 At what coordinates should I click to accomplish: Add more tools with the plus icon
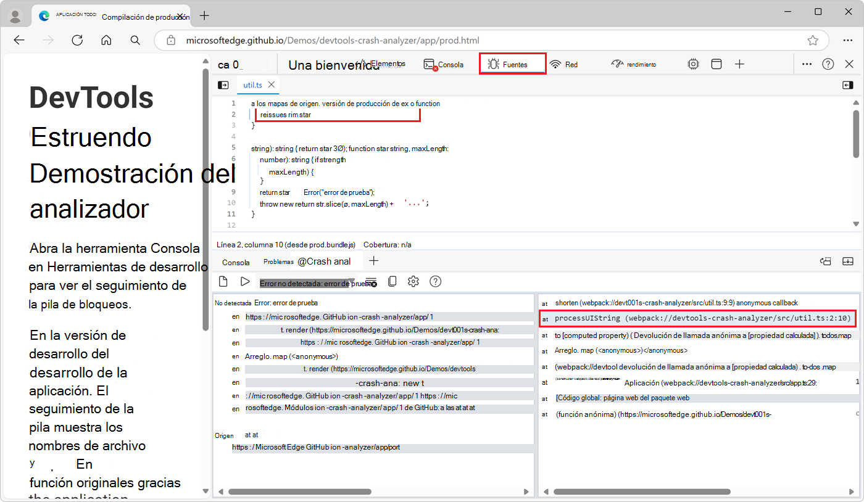pyautogui.click(x=739, y=64)
